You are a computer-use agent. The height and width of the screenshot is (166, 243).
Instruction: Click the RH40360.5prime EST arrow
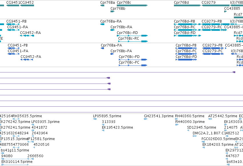(x=177, y=119)
